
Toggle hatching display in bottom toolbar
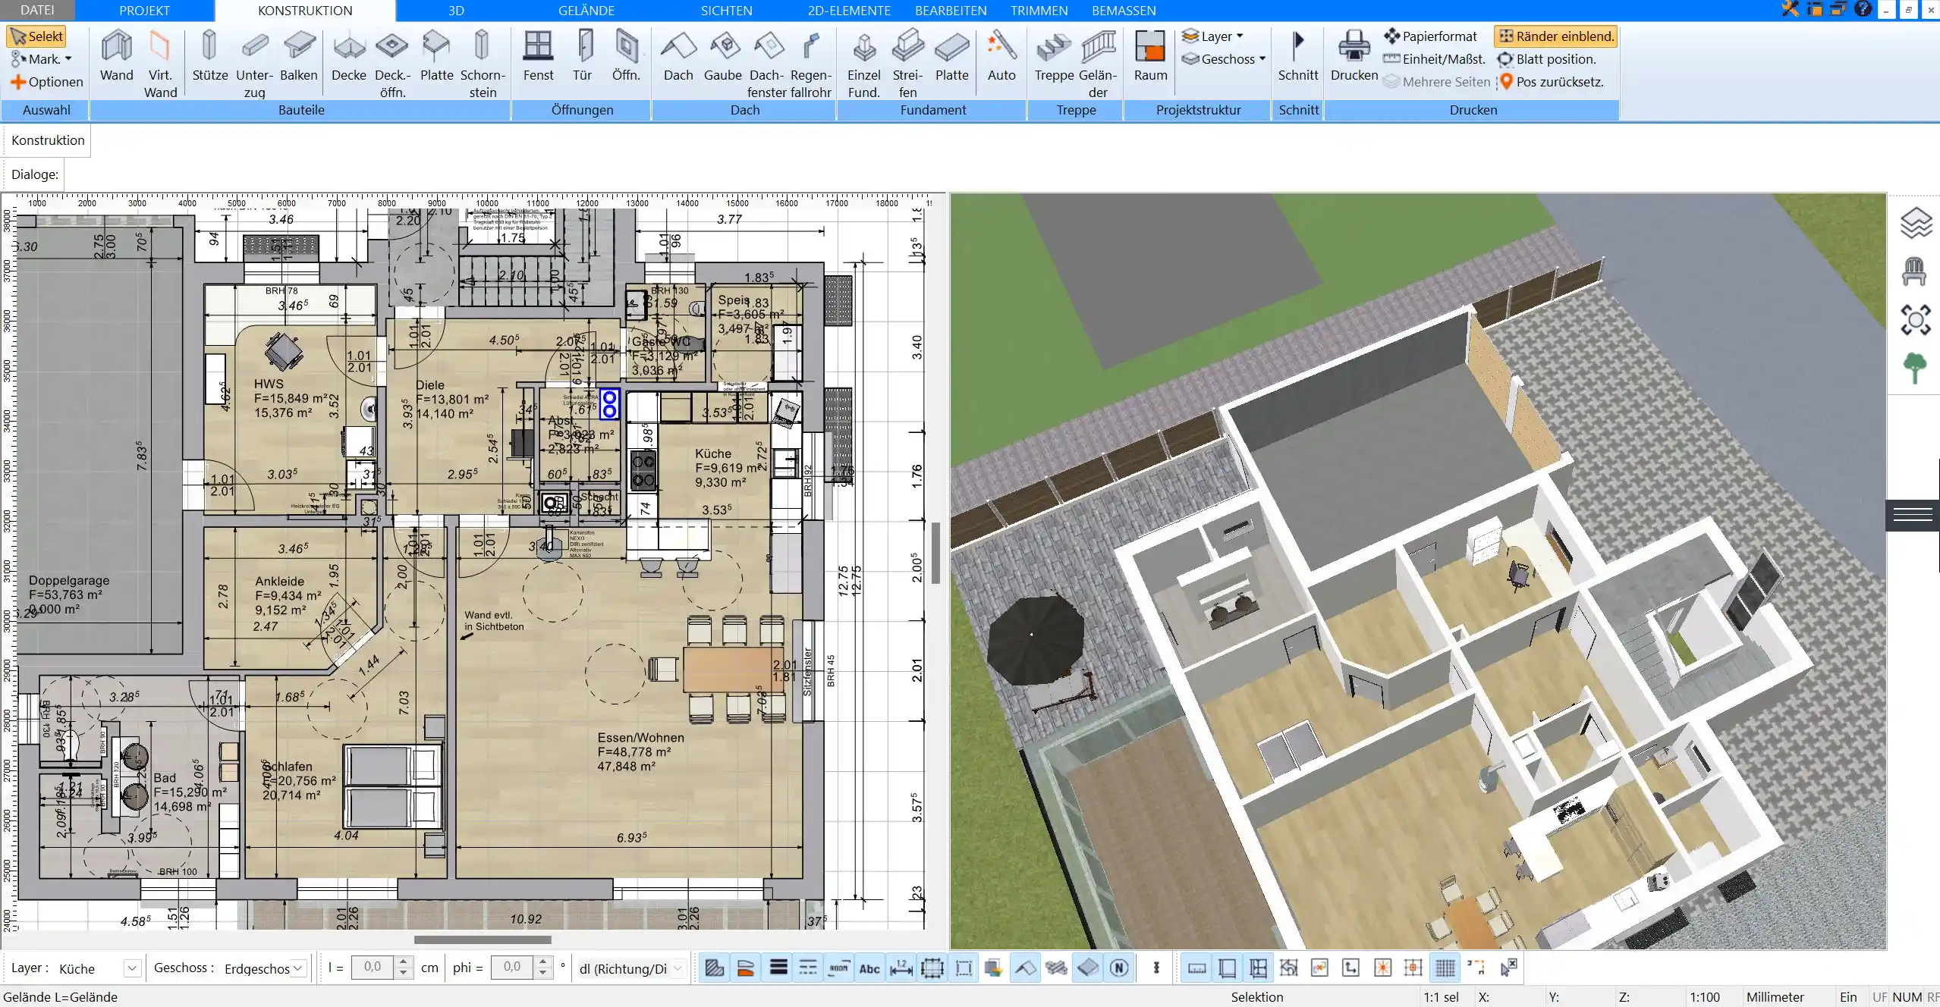[714, 968]
